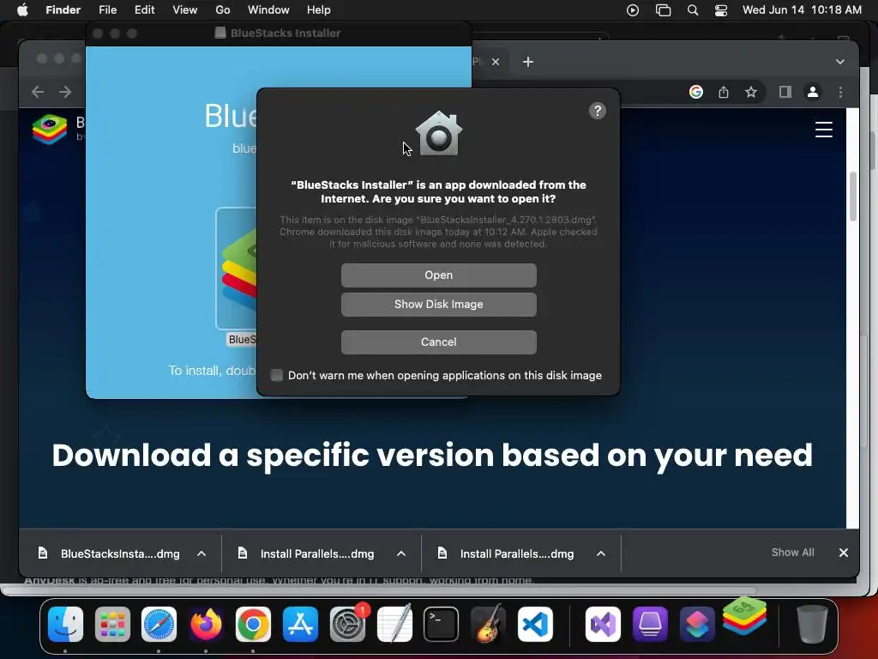Viewport: 878px width, 659px height.
Task: Open TextEdit from the Dock
Action: pyautogui.click(x=394, y=623)
